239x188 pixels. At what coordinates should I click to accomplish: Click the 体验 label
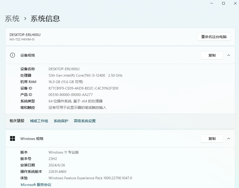pos(24,178)
